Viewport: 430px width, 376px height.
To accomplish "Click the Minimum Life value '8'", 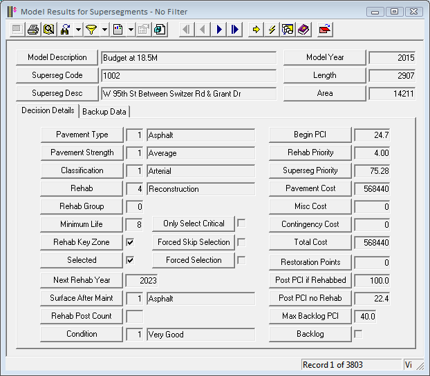I will point(134,225).
